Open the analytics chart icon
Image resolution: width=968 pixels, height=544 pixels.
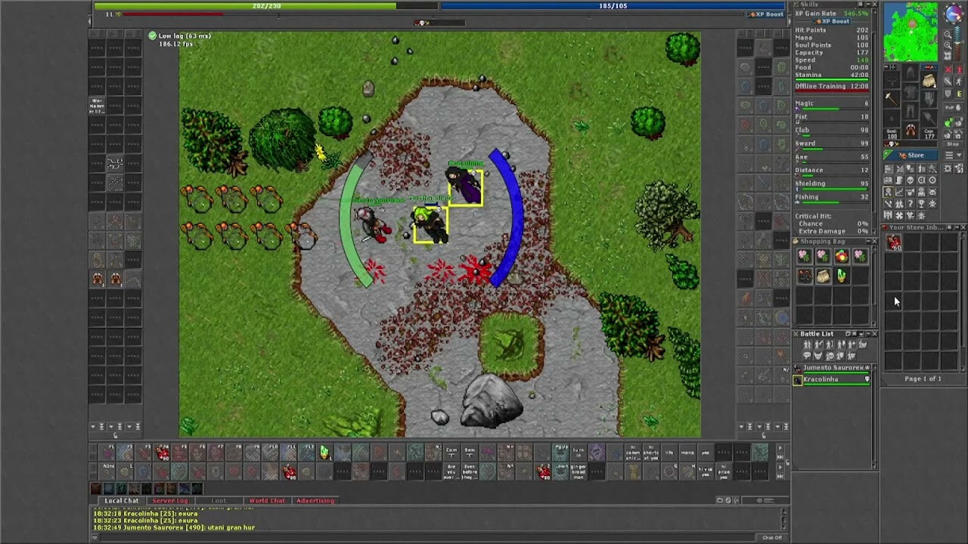click(899, 191)
